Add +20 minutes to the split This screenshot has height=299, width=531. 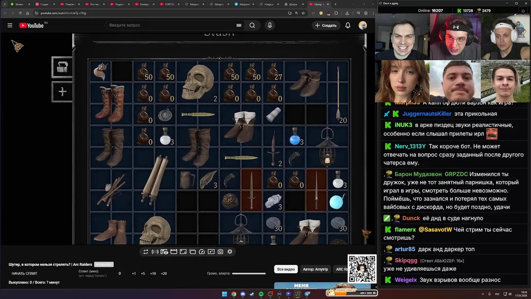pyautogui.click(x=164, y=274)
